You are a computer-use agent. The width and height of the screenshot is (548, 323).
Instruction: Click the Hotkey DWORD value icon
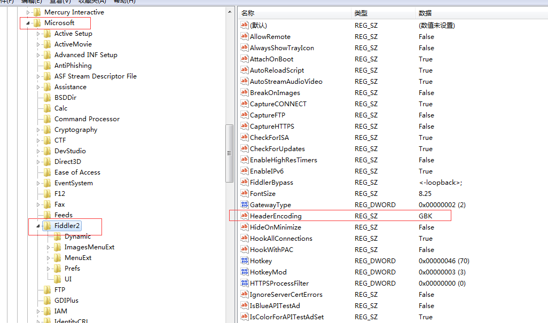[x=244, y=261]
